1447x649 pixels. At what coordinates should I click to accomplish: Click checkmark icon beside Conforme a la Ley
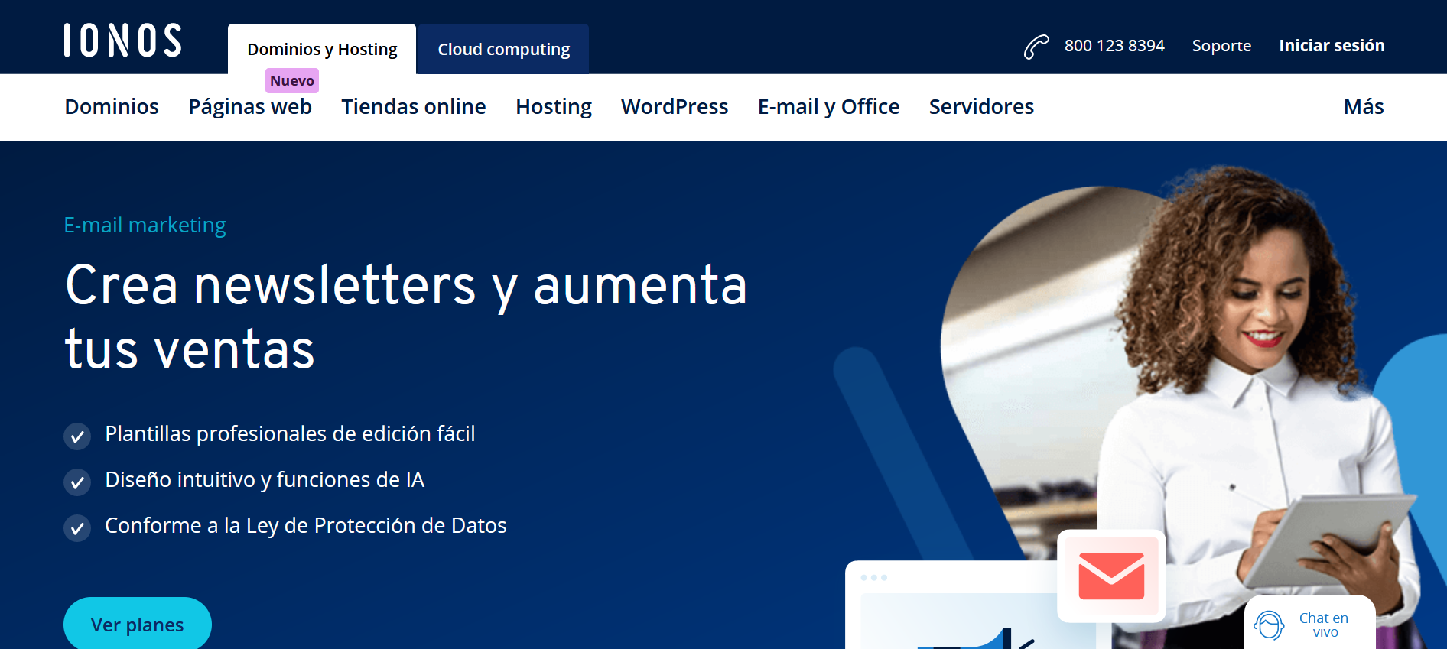[x=77, y=528]
